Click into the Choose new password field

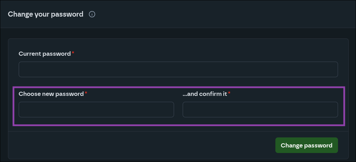(96, 109)
